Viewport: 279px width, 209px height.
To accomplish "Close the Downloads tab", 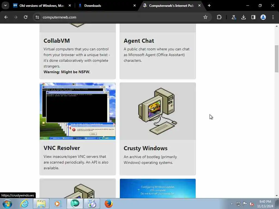I will point(135,5).
